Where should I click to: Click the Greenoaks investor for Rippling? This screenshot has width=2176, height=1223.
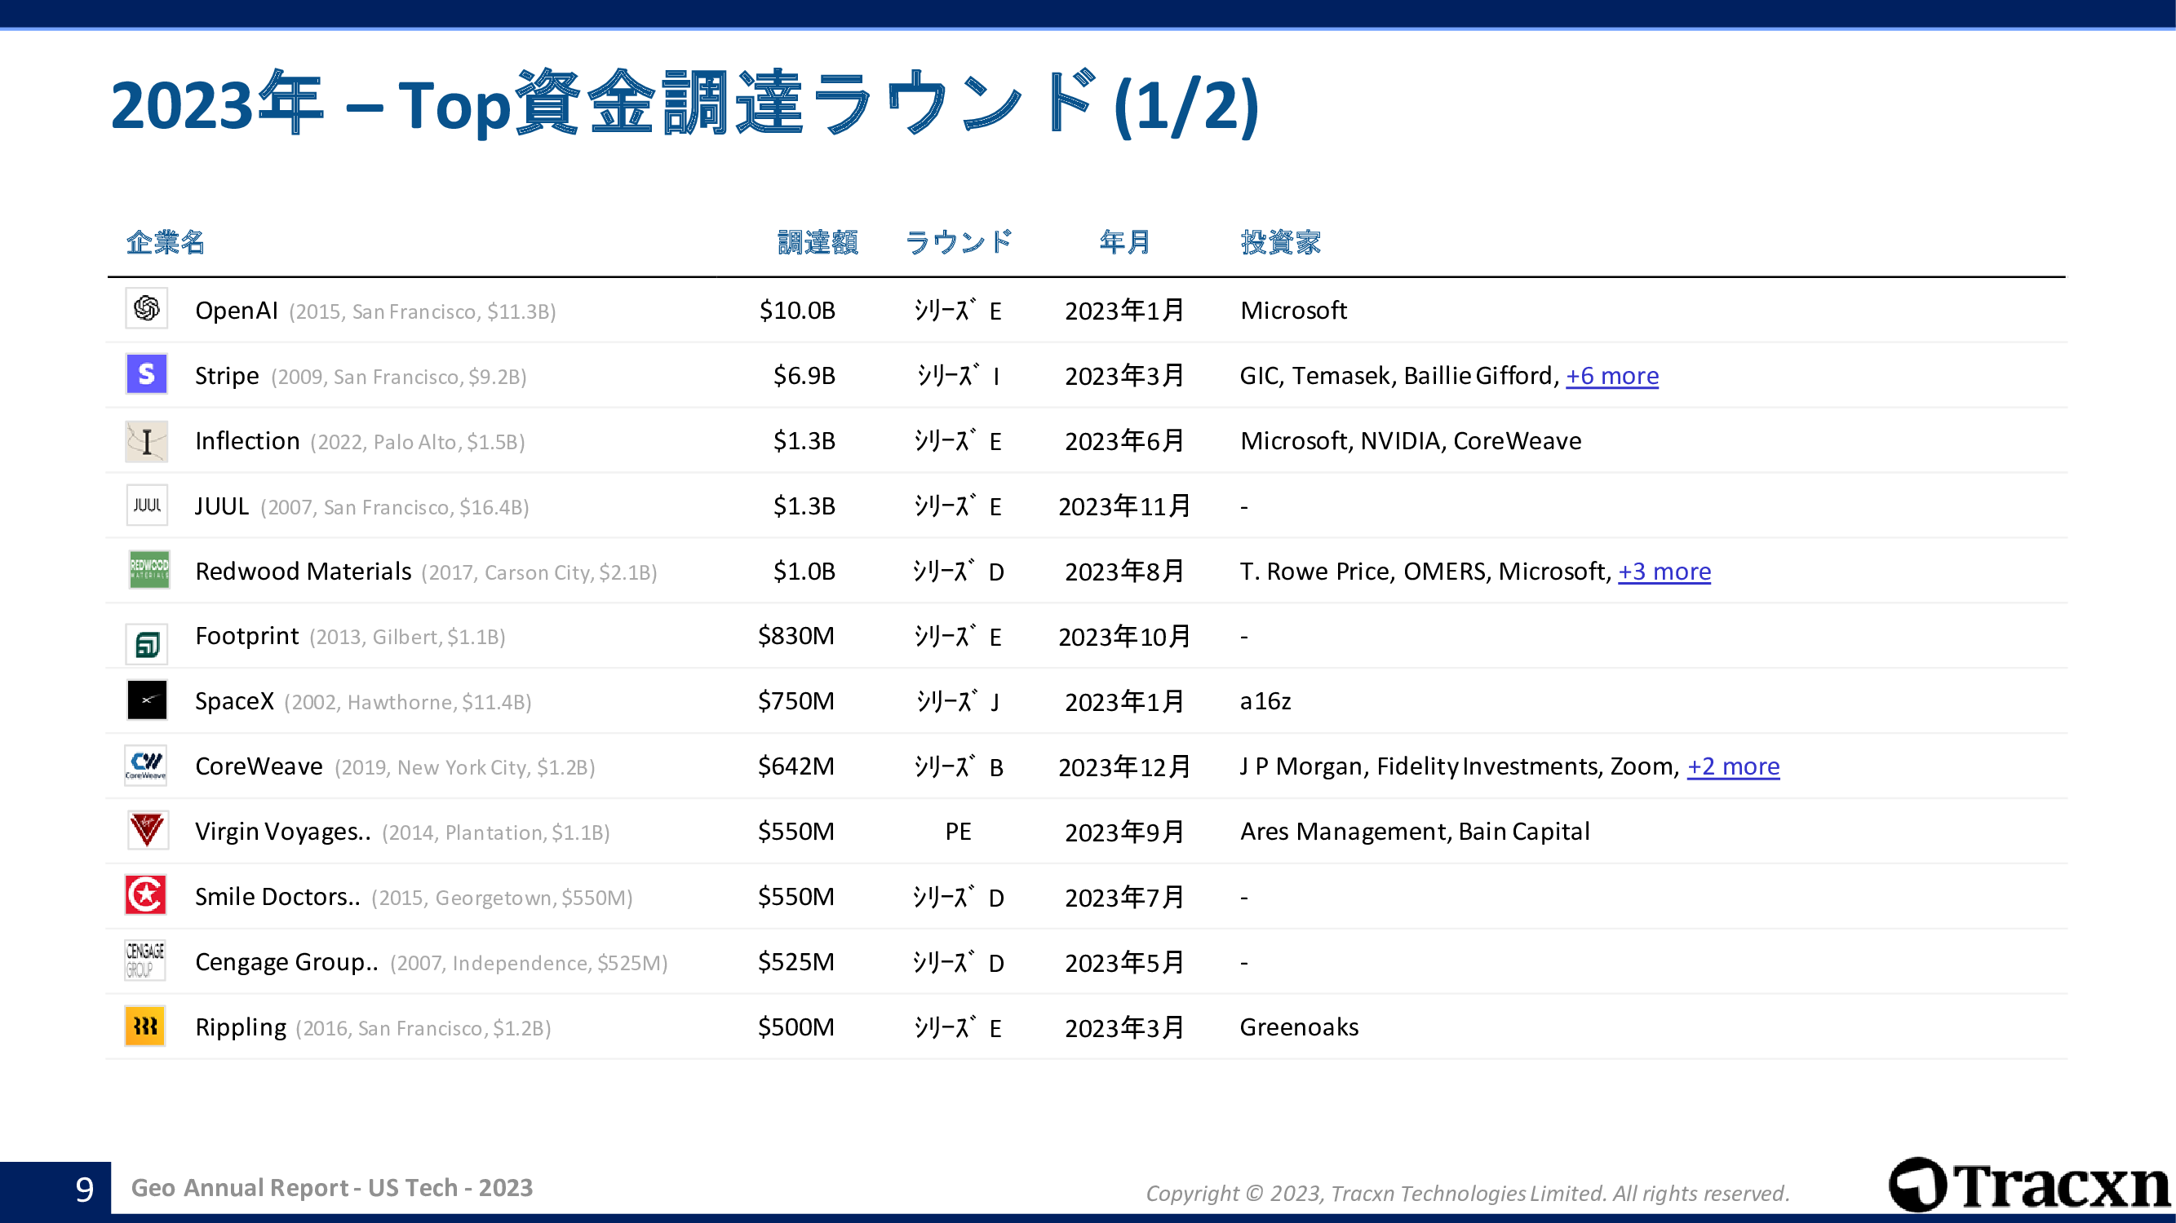tap(1299, 1027)
